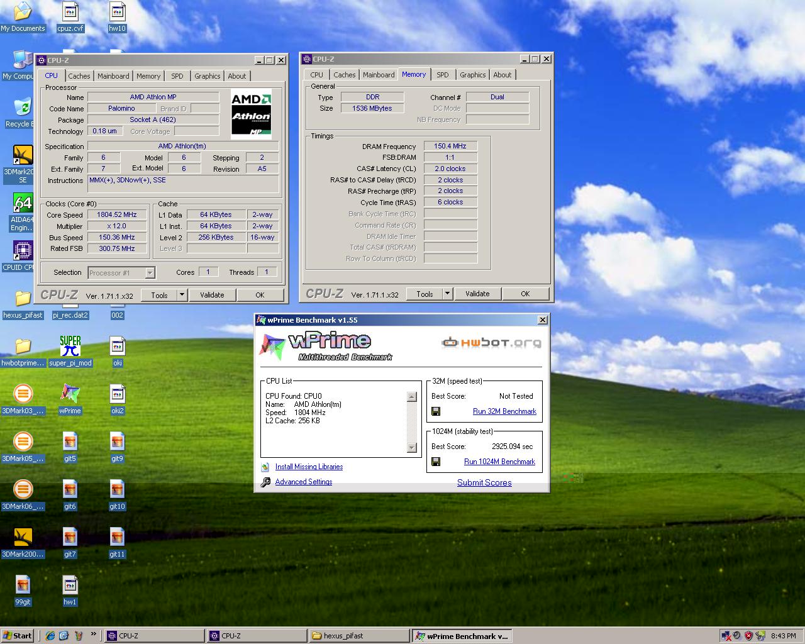Open the git10 image file
This screenshot has width=805, height=644.
coord(117,496)
